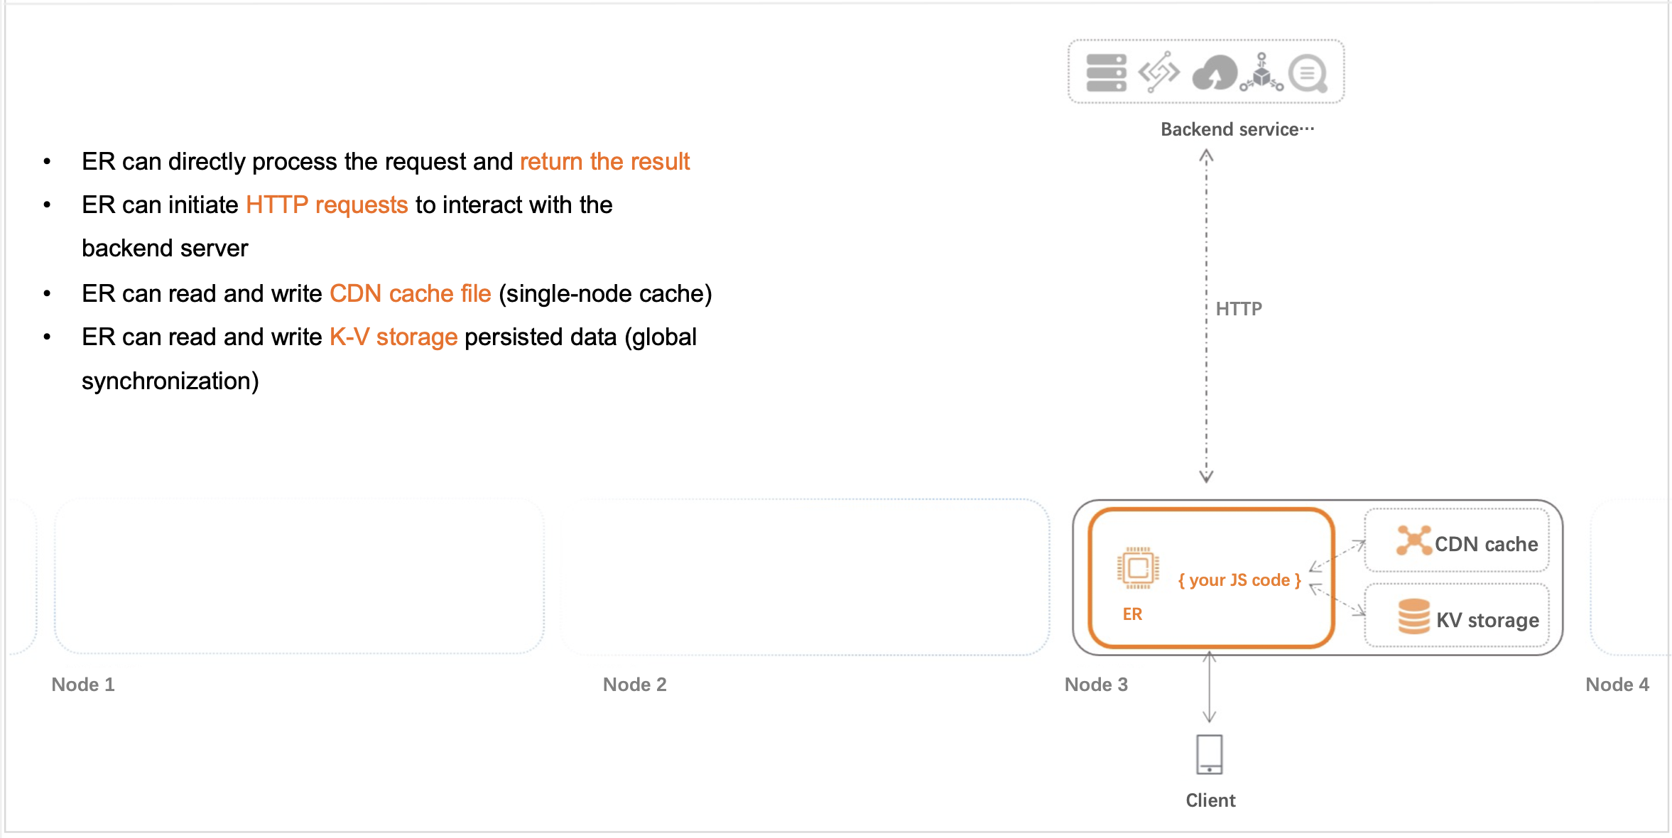Click the server stack icon in backend services

coord(1106,73)
